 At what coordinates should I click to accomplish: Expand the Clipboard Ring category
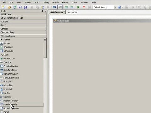23,32
